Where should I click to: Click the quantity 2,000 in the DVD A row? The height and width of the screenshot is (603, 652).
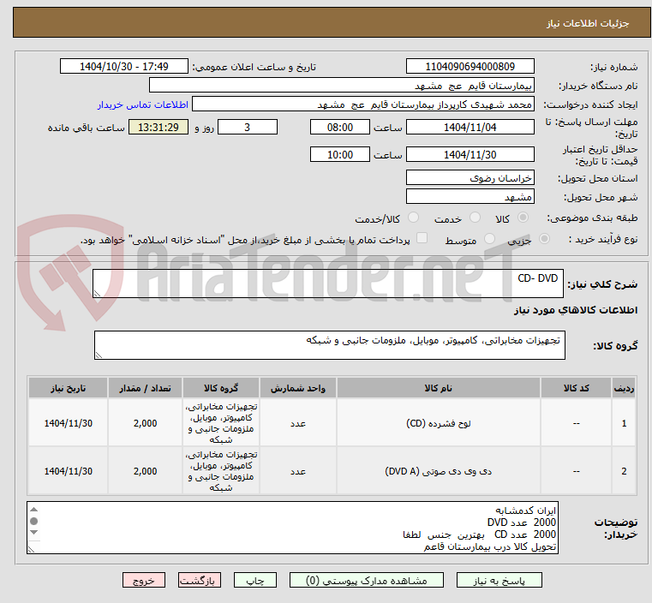pyautogui.click(x=145, y=471)
